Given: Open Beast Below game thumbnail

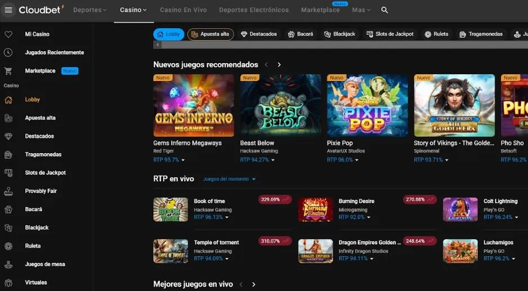Looking at the screenshot, I should coord(280,105).
